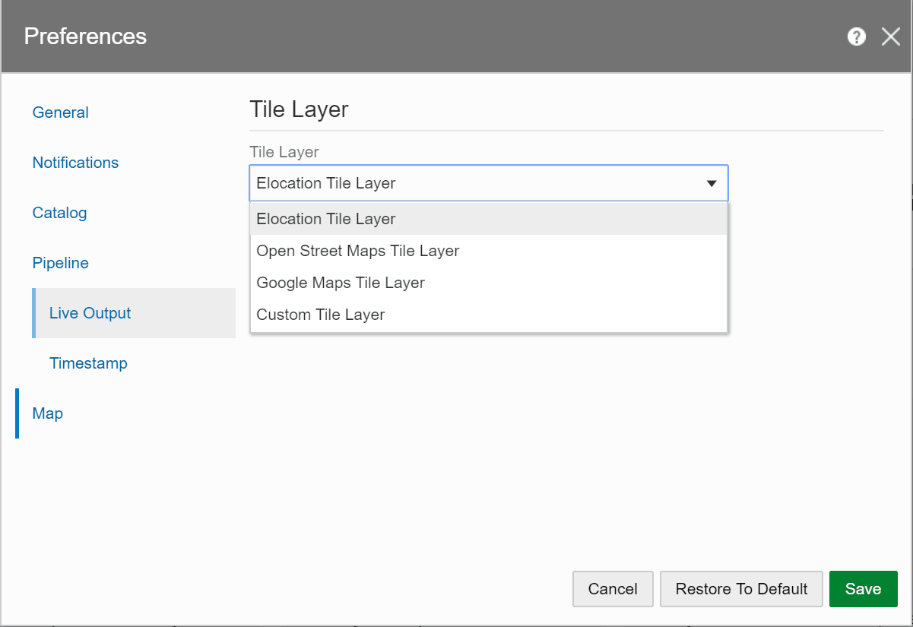Click the highlighted Elocation Tile Layer entry
Screen dimensions: 913x627
point(326,219)
